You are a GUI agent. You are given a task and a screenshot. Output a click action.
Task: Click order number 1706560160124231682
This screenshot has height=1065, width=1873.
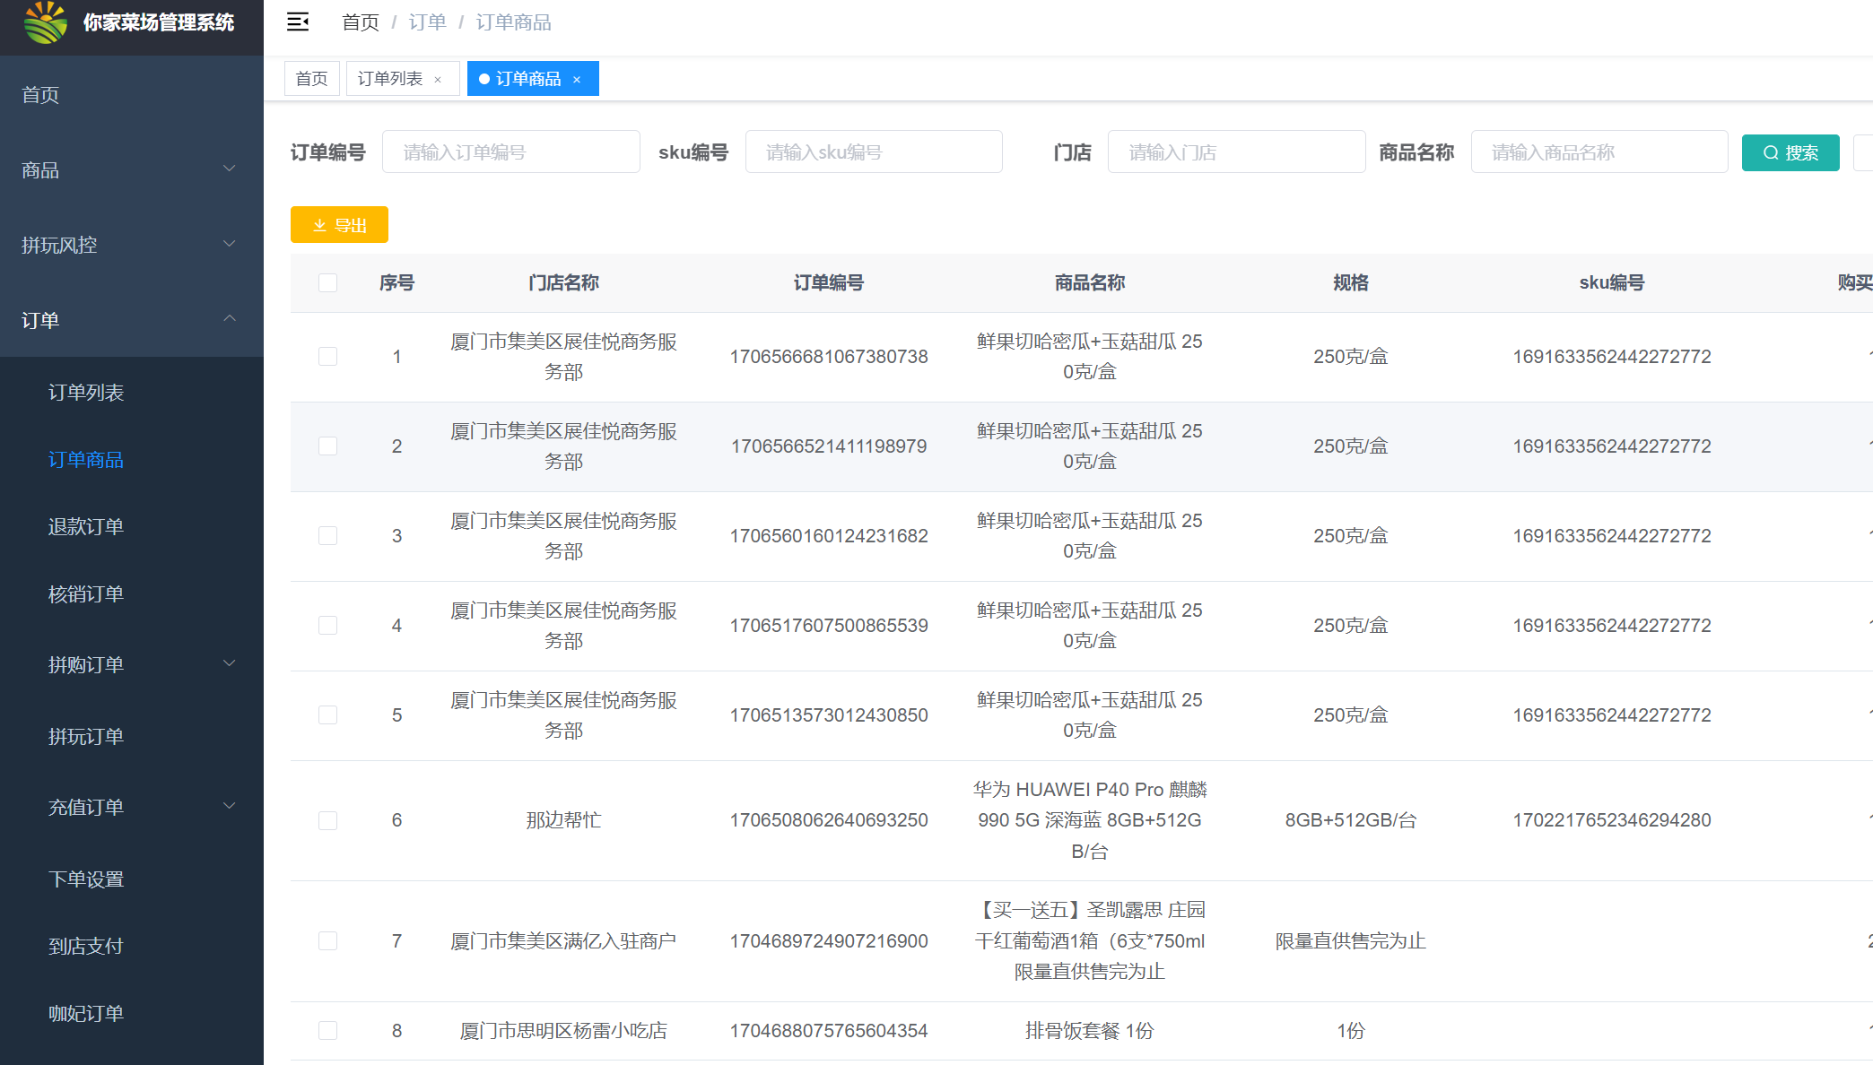[x=829, y=536]
